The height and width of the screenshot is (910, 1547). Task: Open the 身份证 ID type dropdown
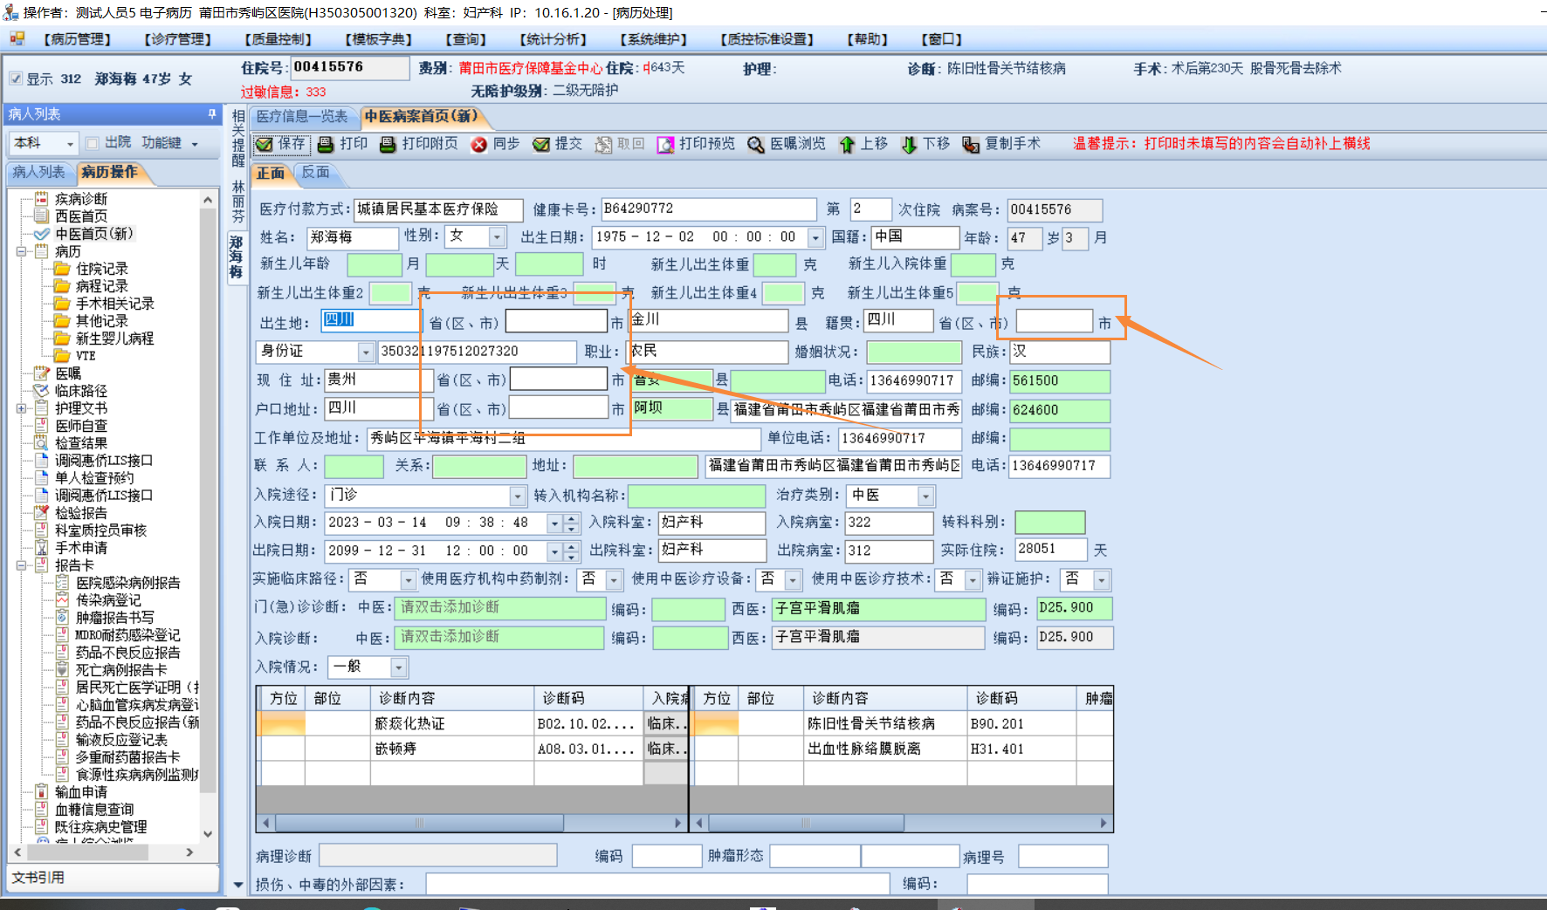pyautogui.click(x=366, y=352)
